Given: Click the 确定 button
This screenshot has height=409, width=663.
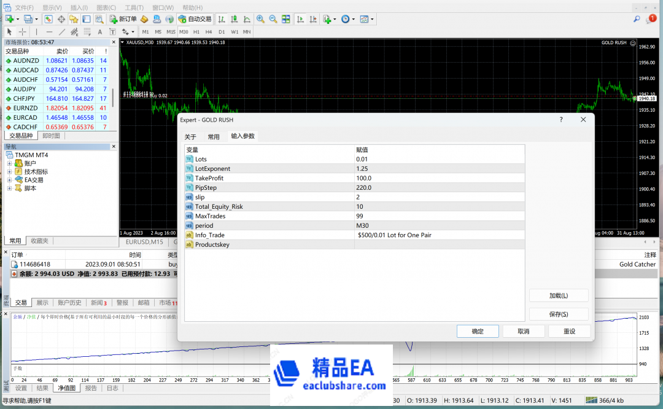Looking at the screenshot, I should [x=478, y=332].
